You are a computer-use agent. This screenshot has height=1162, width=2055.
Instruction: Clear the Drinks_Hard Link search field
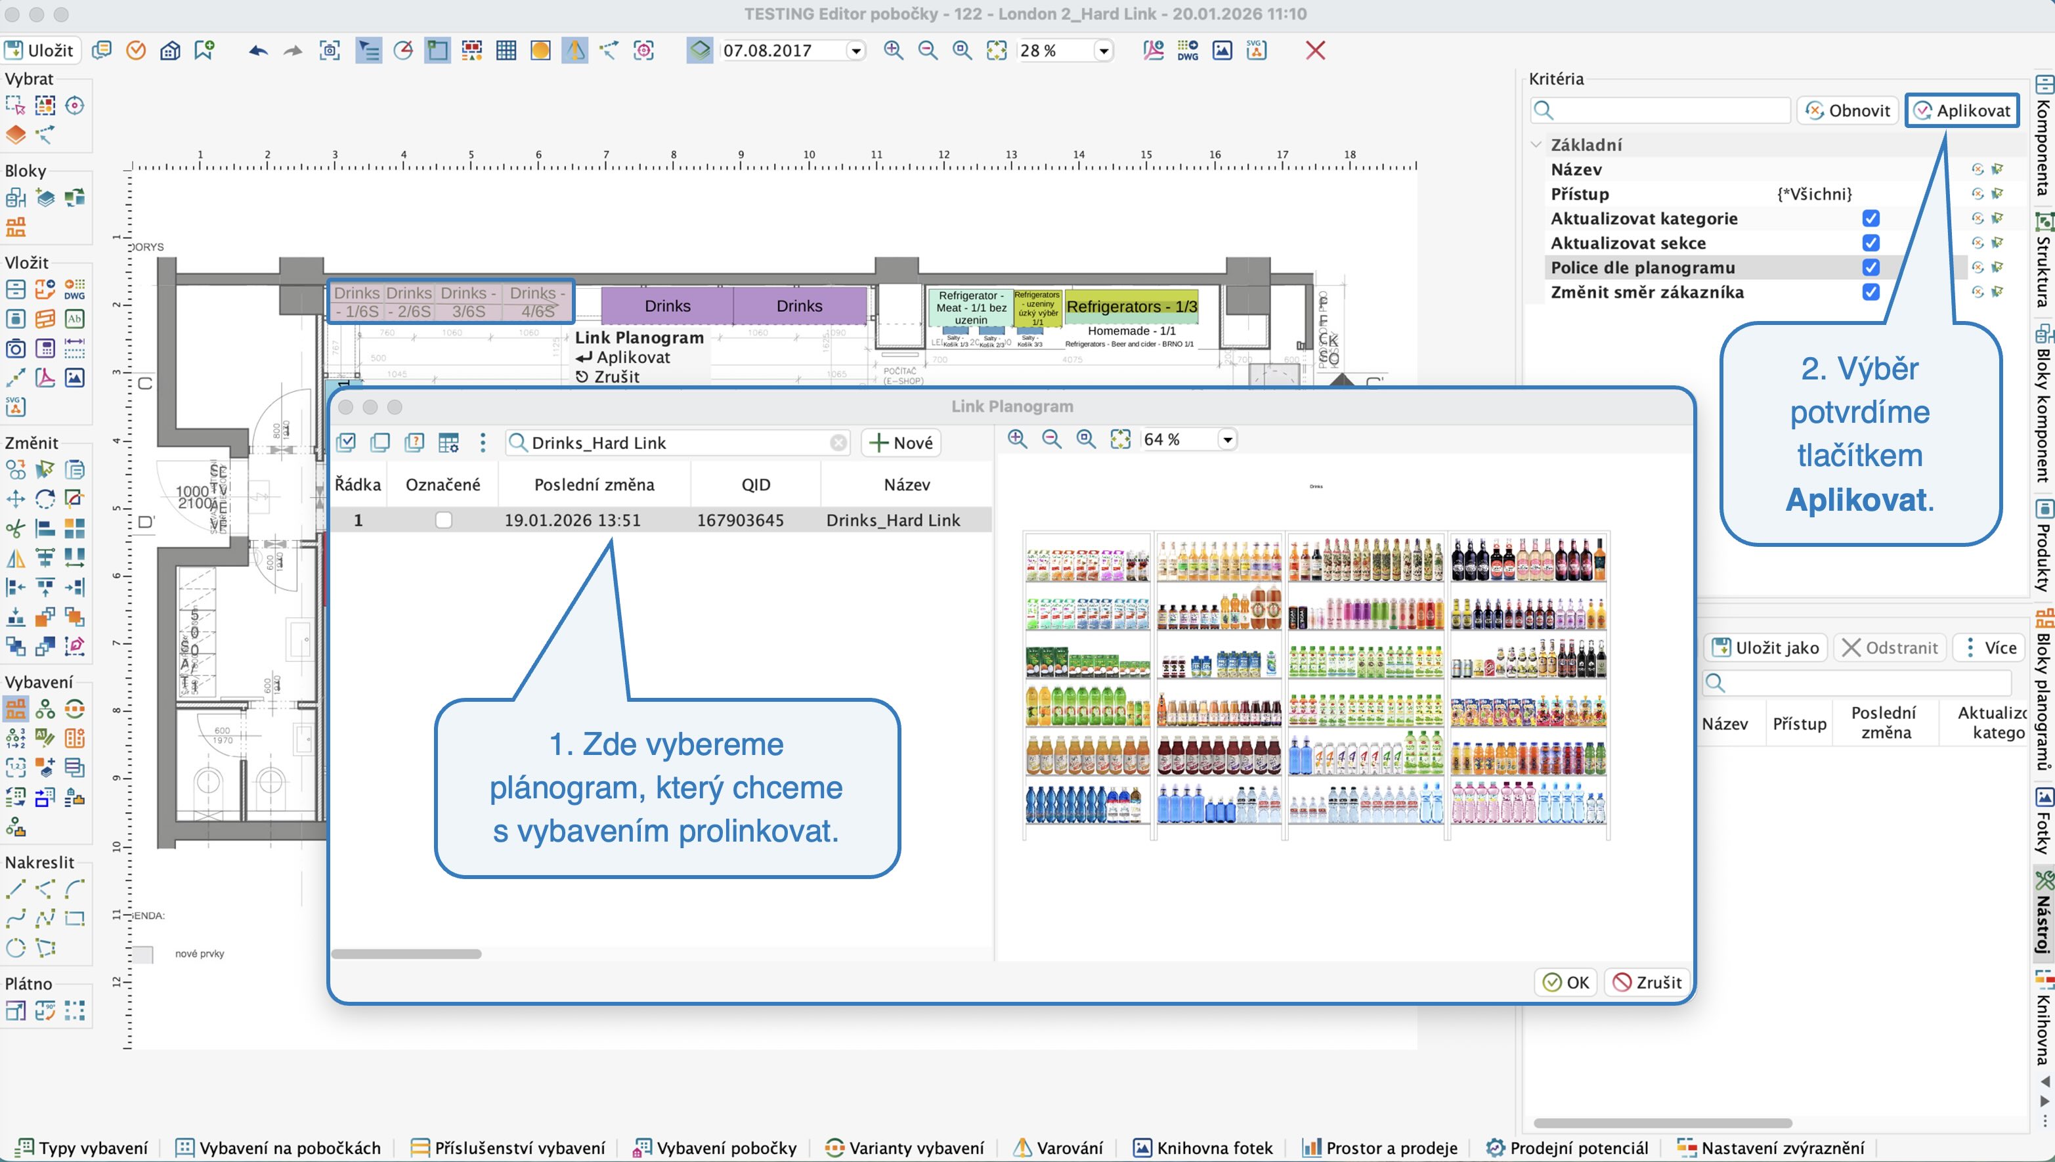point(838,443)
